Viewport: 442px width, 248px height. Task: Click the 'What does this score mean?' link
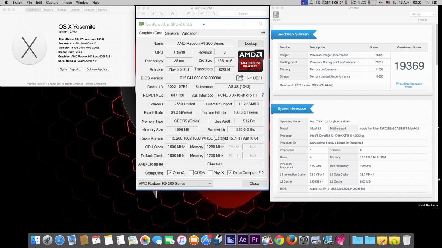pyautogui.click(x=409, y=85)
